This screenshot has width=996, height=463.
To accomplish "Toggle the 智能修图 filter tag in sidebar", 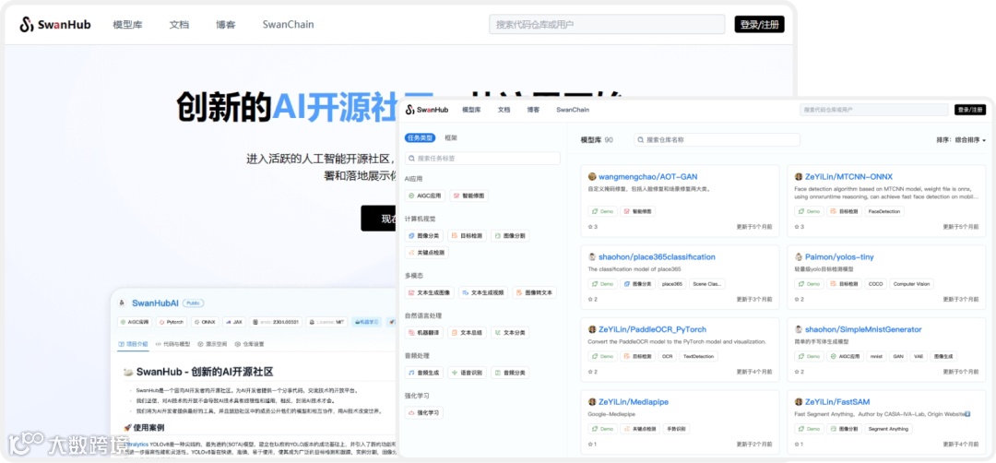I will pyautogui.click(x=468, y=196).
